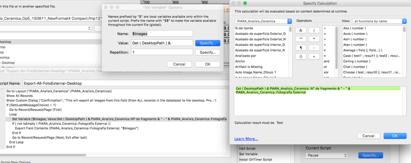Insert the parentheses operator
Image resolution: width=411 pixels, height=163 pixels.
[301, 56]
